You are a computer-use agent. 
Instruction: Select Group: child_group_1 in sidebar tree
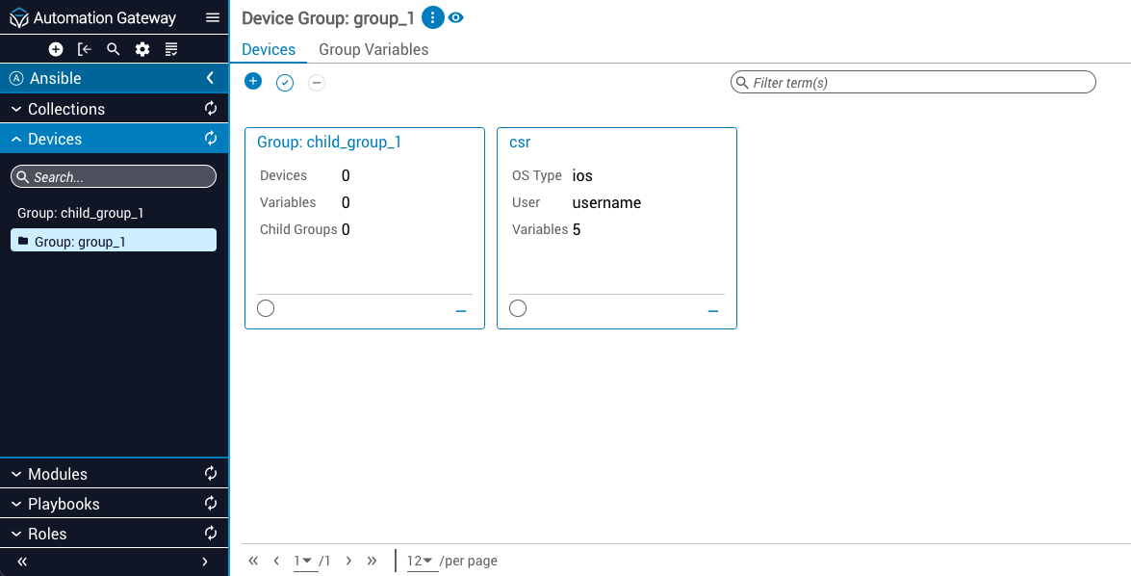coord(81,213)
